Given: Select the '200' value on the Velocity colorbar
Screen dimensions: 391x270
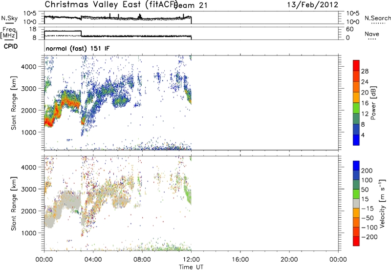Looking at the screenshot, I should tap(367, 171).
